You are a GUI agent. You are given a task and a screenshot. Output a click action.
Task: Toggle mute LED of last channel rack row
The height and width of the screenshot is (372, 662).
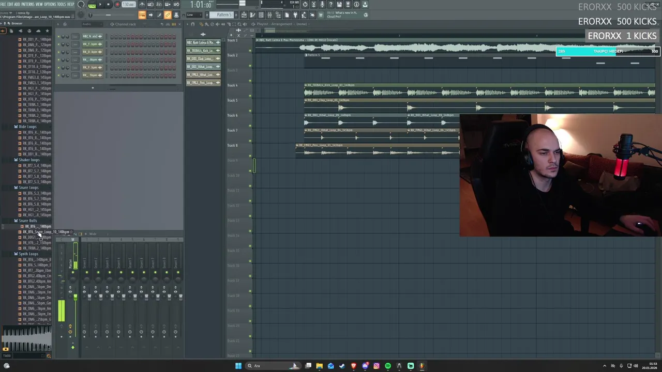58,75
